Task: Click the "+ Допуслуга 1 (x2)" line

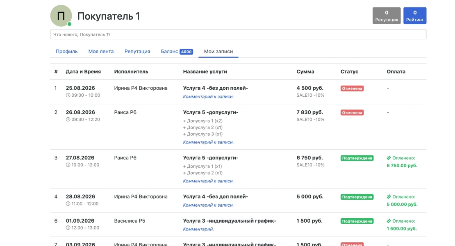Action: tap(203, 121)
